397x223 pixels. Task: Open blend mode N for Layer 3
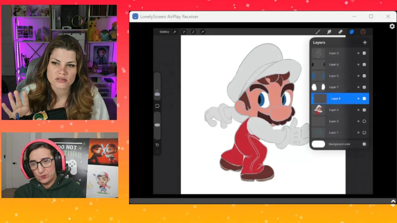358,53
